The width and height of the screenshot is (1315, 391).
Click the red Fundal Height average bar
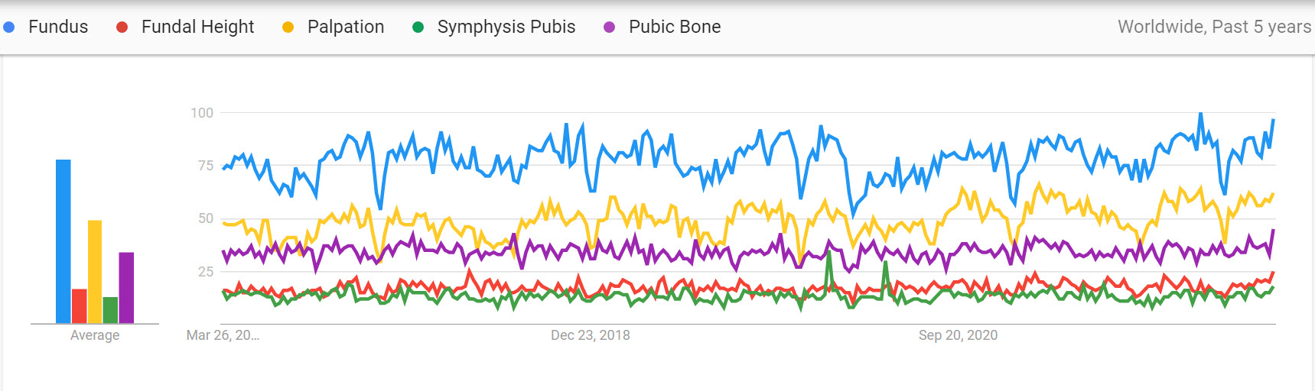coord(79,305)
